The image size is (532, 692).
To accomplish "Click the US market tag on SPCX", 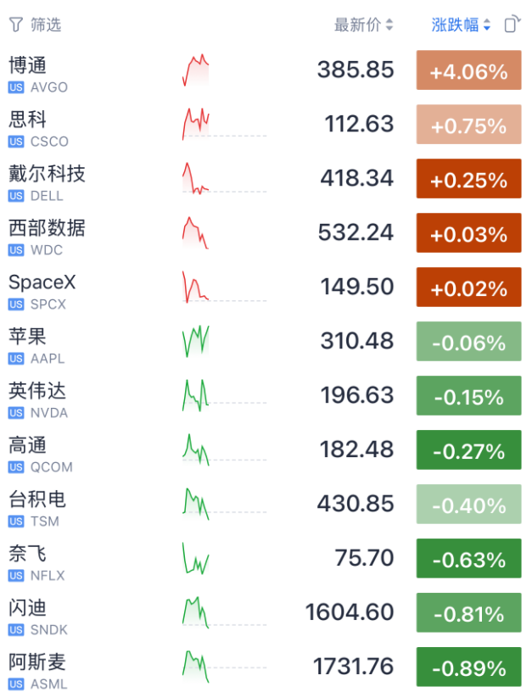I will (16, 304).
